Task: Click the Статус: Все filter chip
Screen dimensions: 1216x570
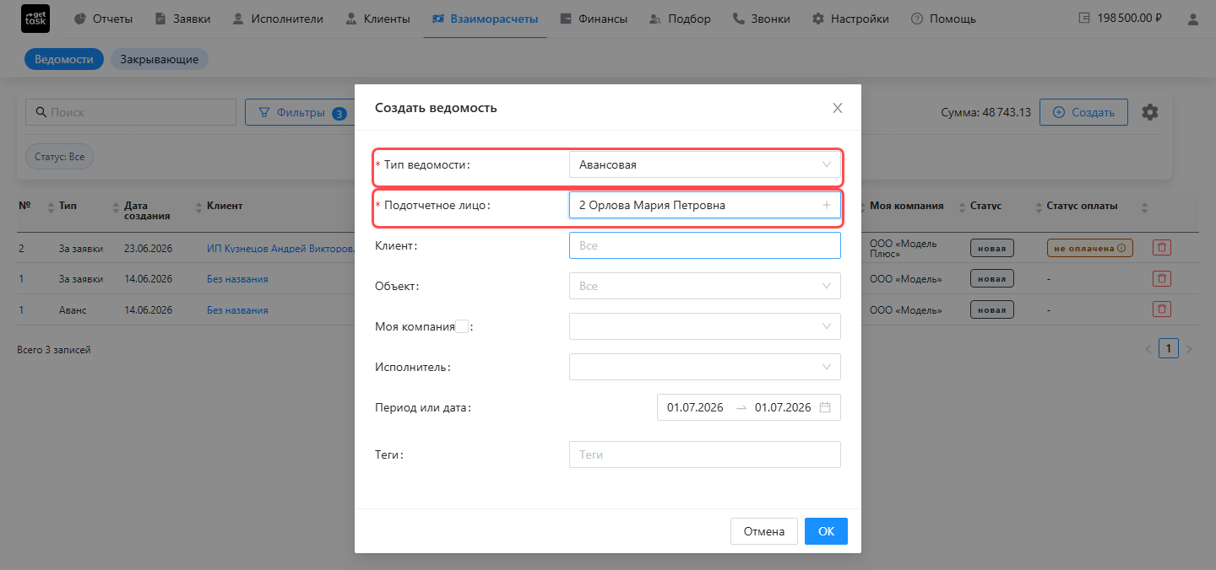Action: coord(59,157)
